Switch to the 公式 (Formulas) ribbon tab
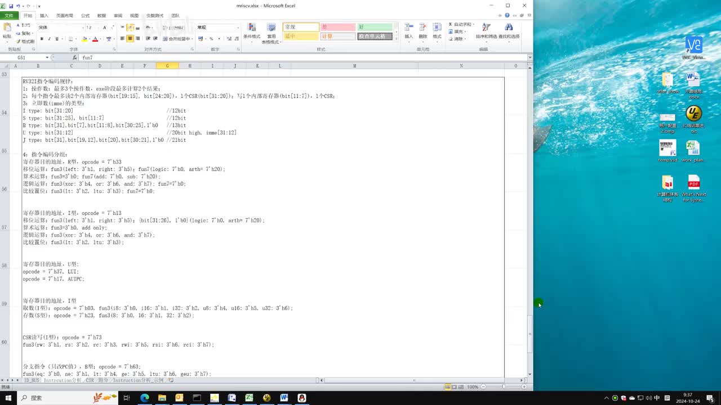 point(85,16)
